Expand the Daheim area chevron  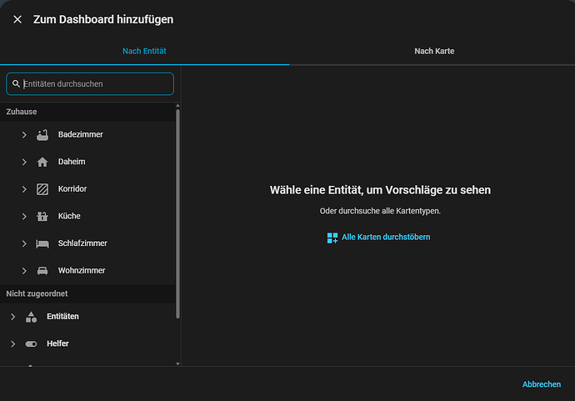(24, 162)
